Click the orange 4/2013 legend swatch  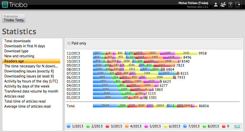127,126
